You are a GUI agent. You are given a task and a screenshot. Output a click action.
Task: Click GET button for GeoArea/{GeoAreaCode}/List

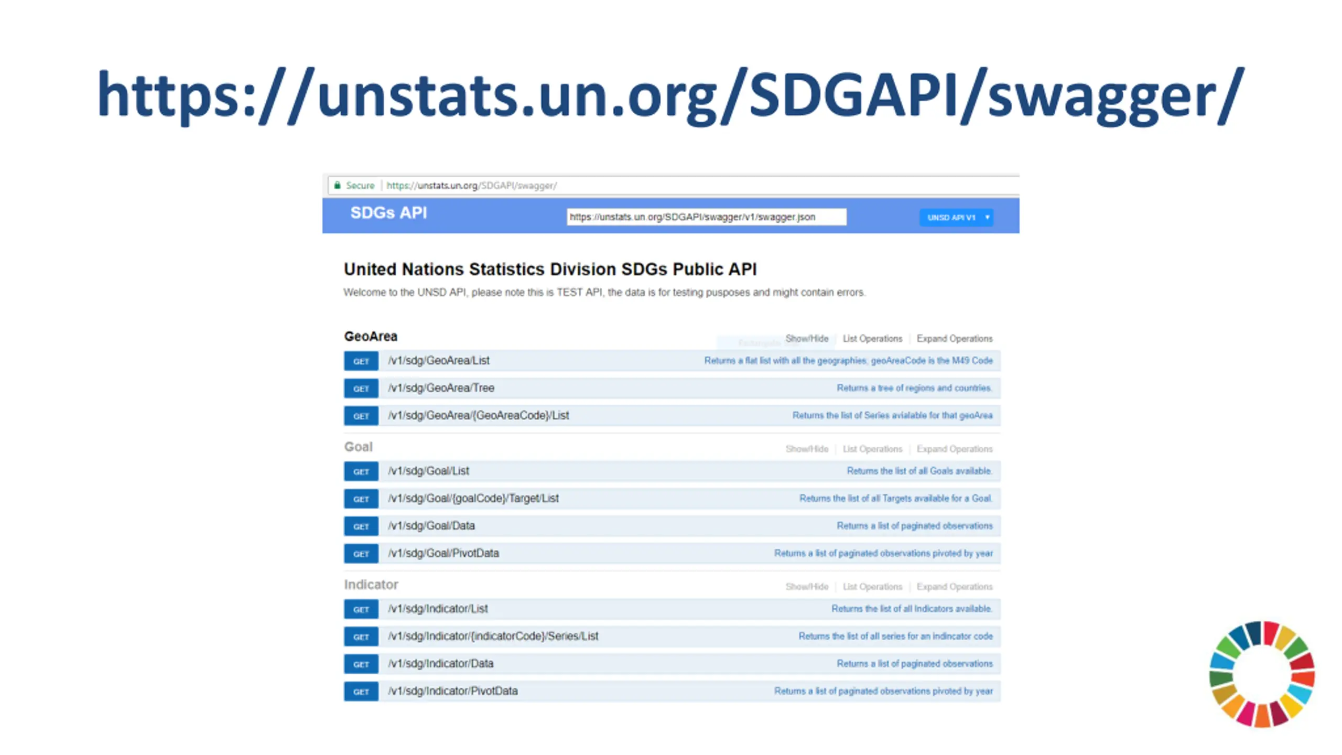point(361,416)
